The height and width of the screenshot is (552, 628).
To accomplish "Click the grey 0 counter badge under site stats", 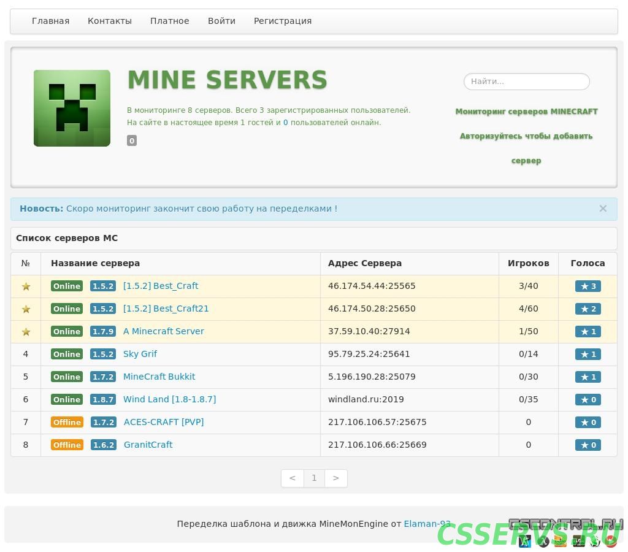I will tap(132, 140).
